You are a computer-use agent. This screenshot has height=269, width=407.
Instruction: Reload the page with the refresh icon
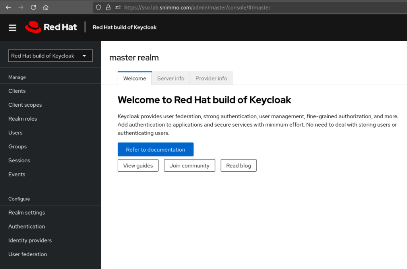click(x=33, y=8)
